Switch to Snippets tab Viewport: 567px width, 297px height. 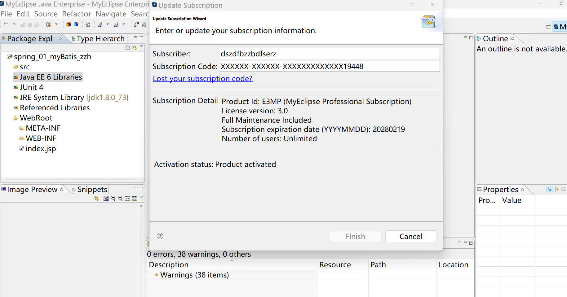92,190
